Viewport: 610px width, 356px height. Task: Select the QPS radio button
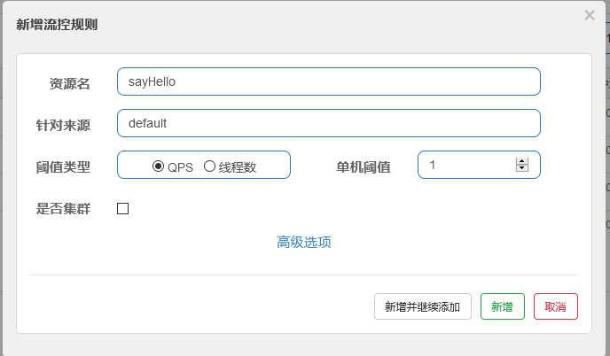[x=159, y=166]
